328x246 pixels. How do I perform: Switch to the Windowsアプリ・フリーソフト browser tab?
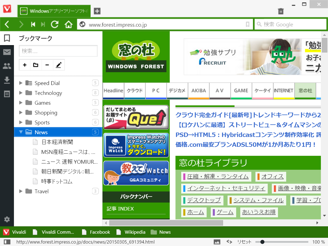tap(54, 11)
